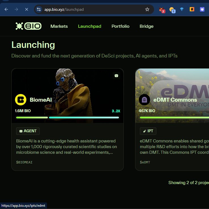Open the yellow extension with badge 1
The height and width of the screenshot is (209, 209).
pos(172,10)
